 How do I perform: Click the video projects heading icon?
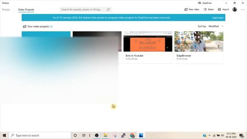pyautogui.click(x=25, y=27)
